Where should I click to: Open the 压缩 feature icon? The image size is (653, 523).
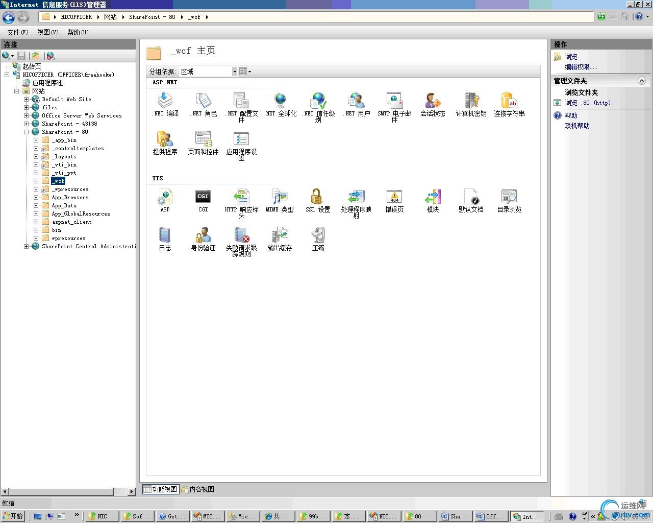pyautogui.click(x=318, y=239)
